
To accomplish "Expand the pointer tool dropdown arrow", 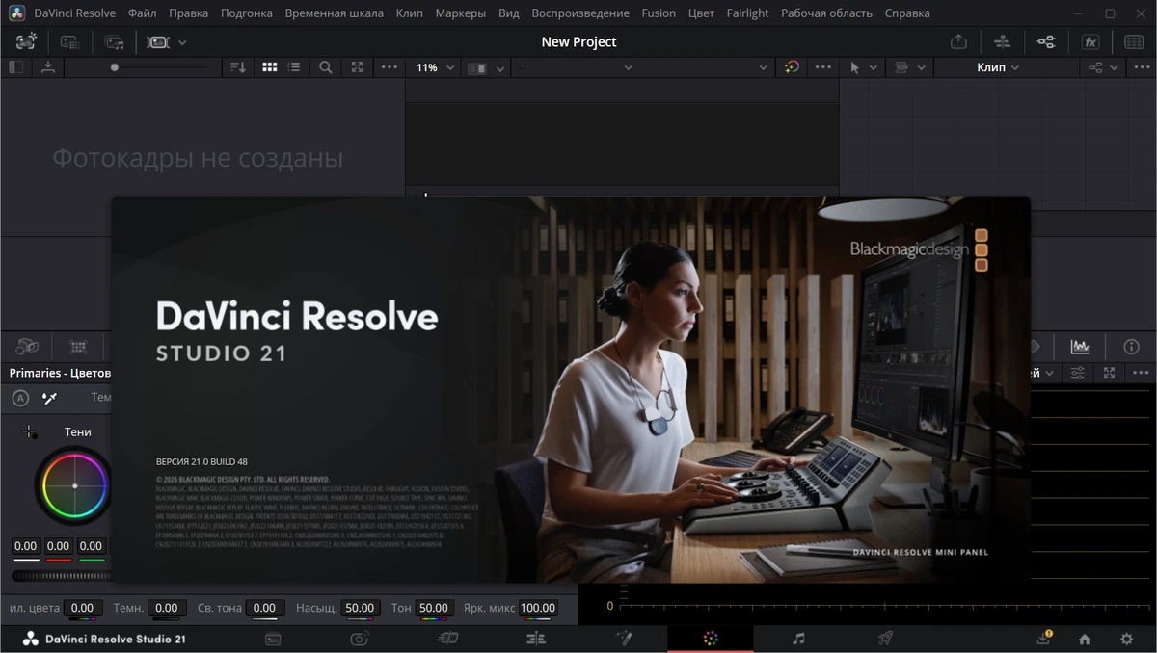I will pyautogui.click(x=874, y=67).
